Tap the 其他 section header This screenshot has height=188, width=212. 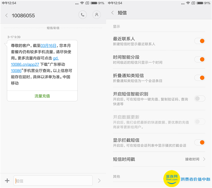(x=117, y=176)
